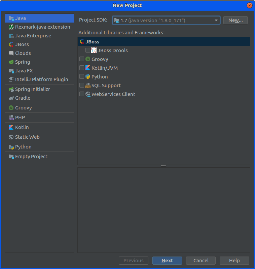
Task: Click the Next button
Action: point(167,261)
